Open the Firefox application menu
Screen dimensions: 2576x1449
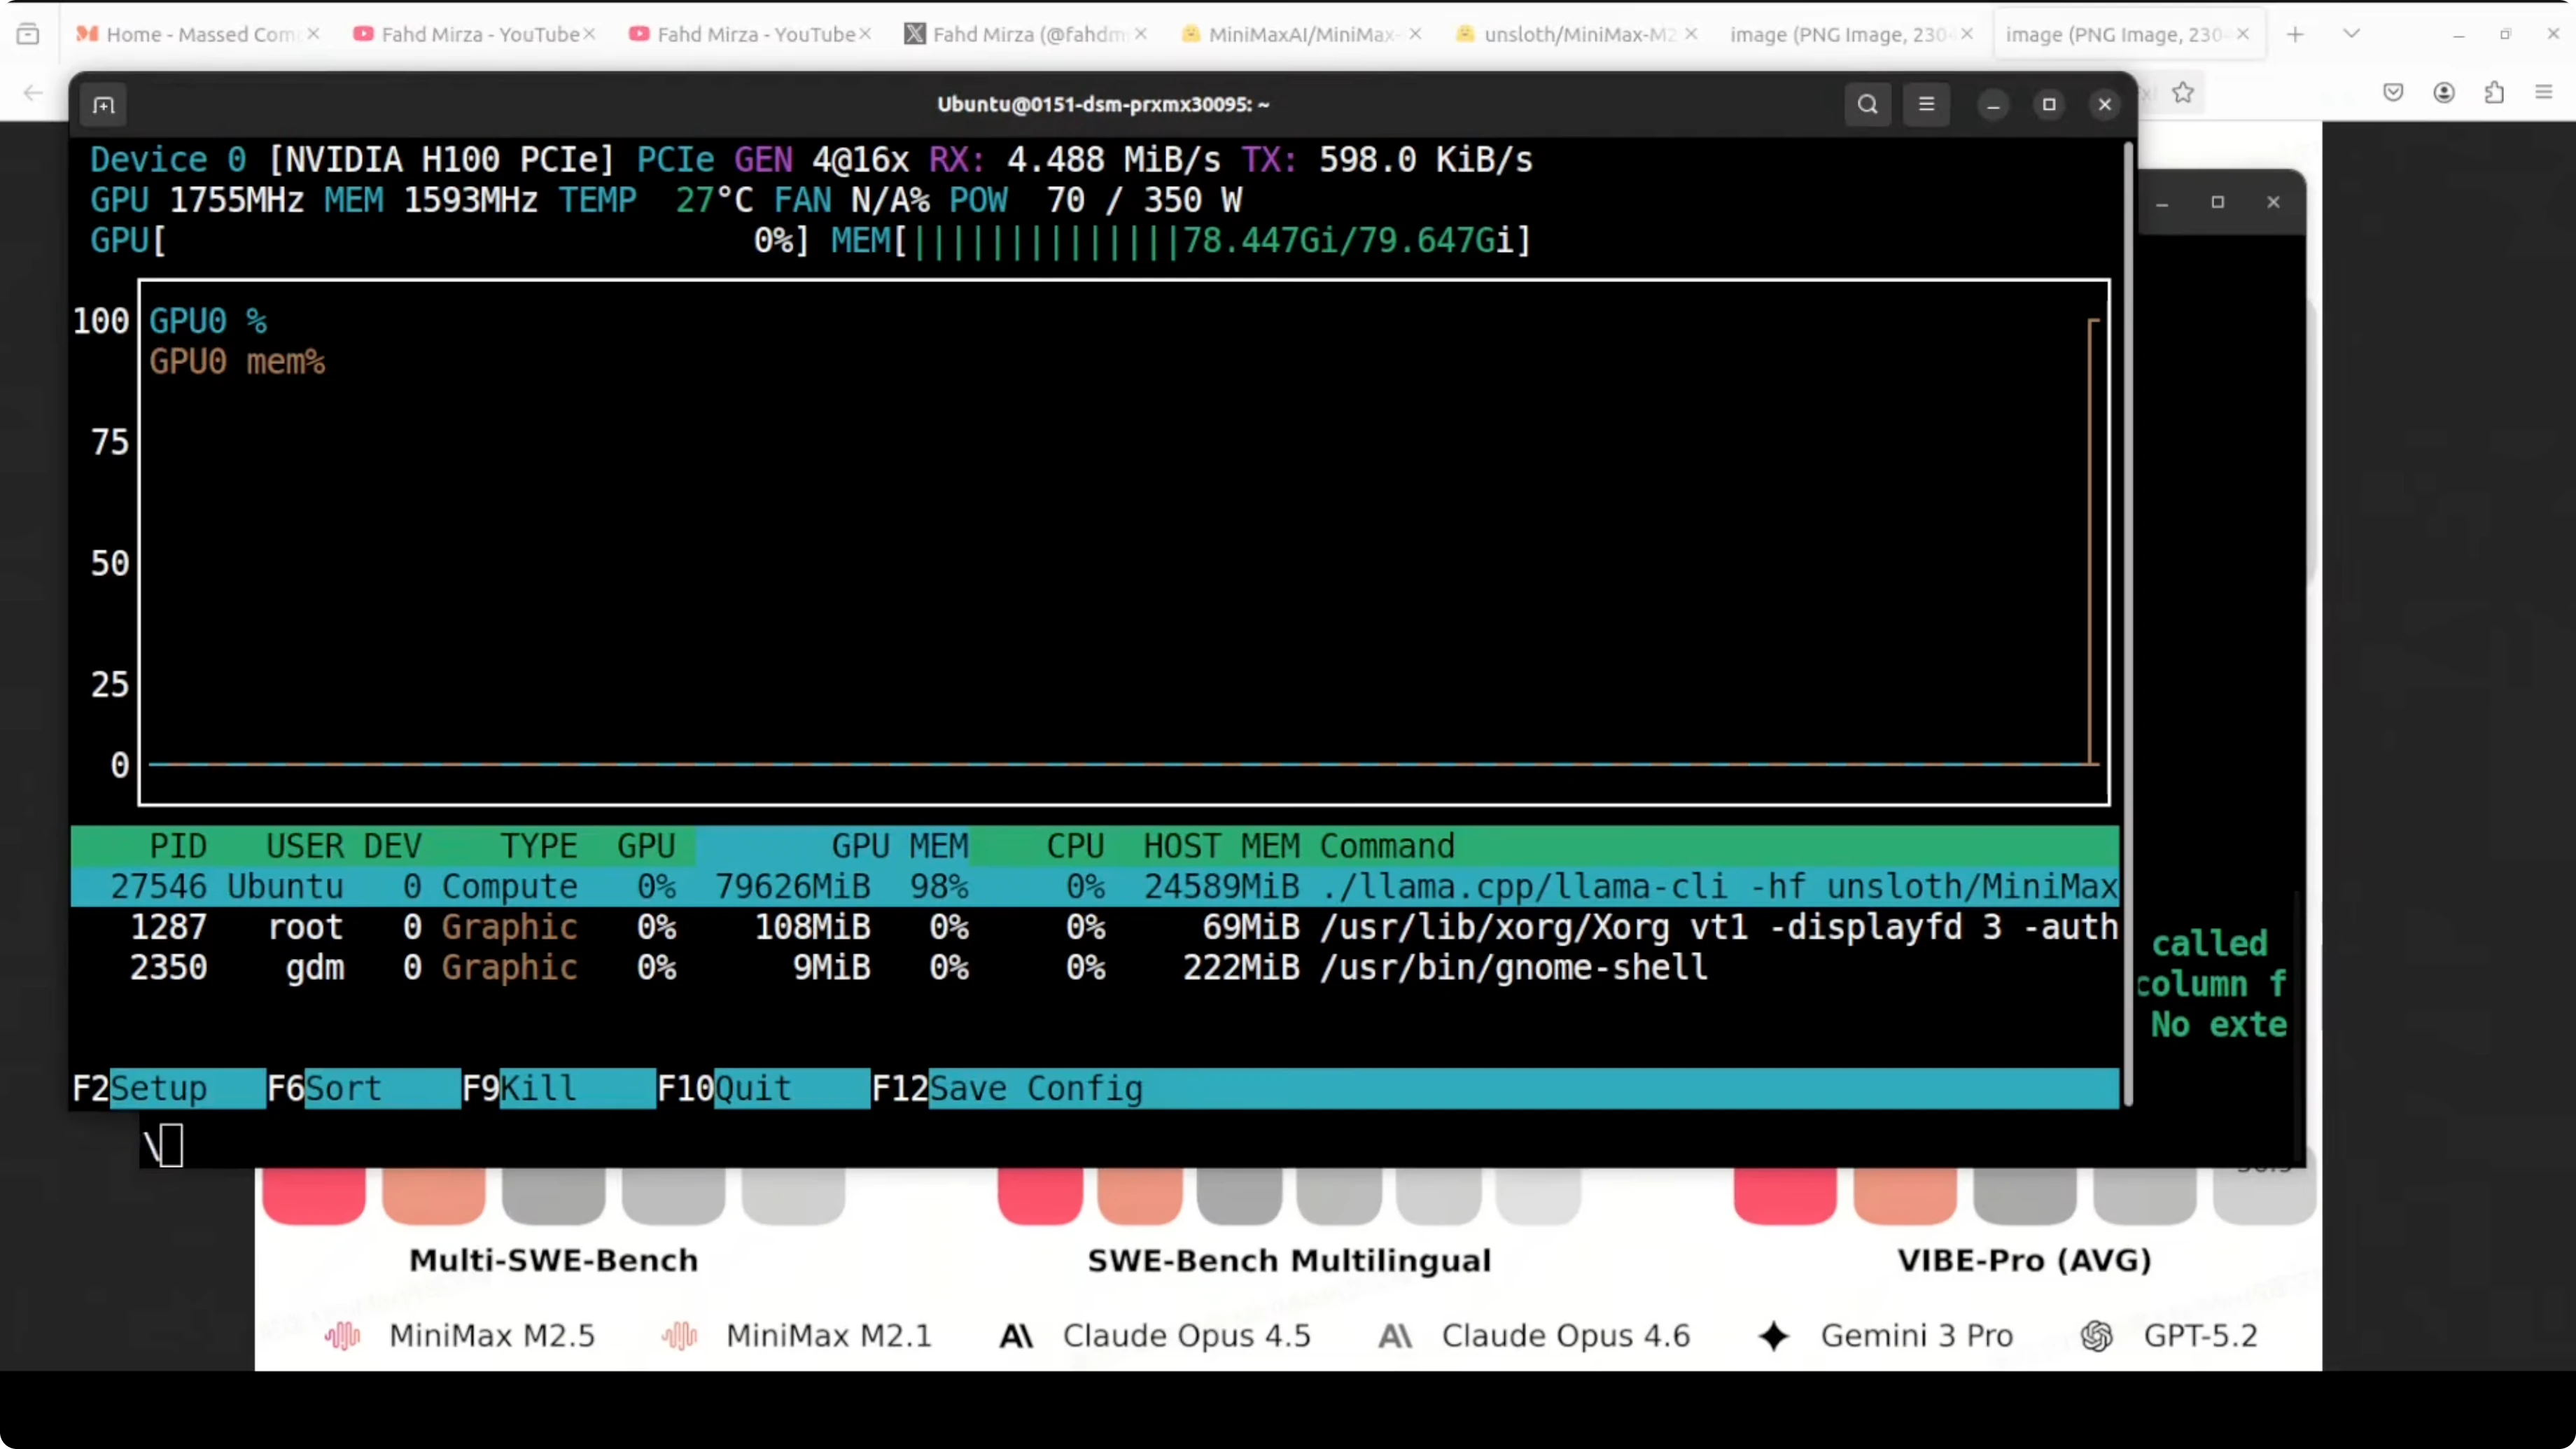tap(2545, 92)
